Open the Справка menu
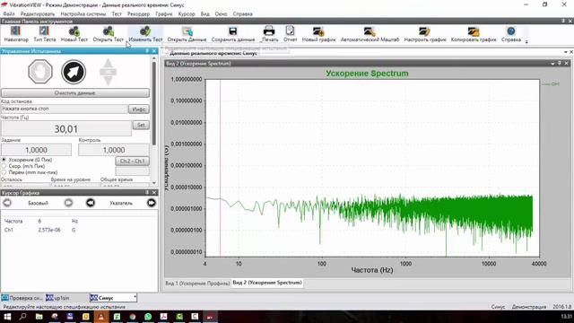This screenshot has height=323, width=574. [x=242, y=14]
